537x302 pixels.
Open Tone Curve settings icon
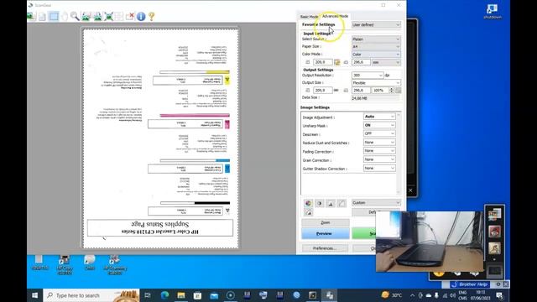341,203
